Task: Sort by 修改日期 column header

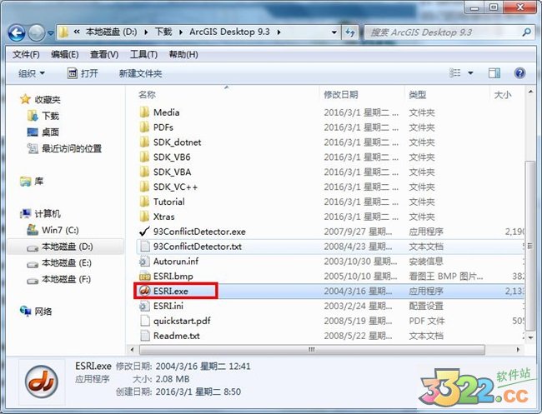Action: pyautogui.click(x=341, y=95)
